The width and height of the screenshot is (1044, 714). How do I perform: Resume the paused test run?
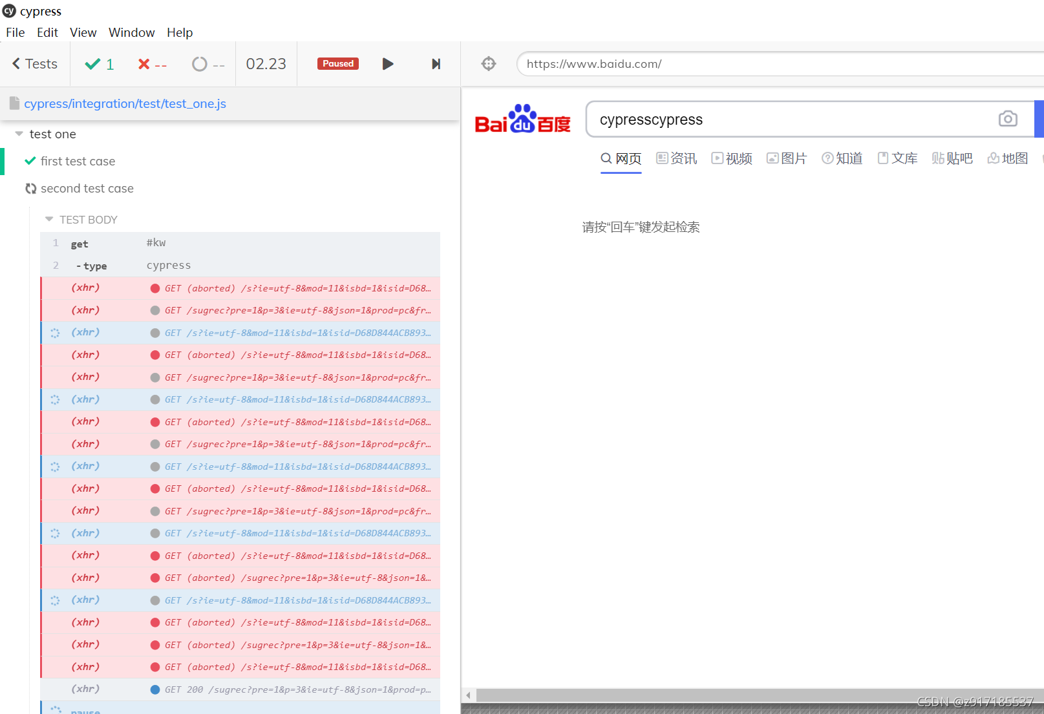[x=388, y=64]
